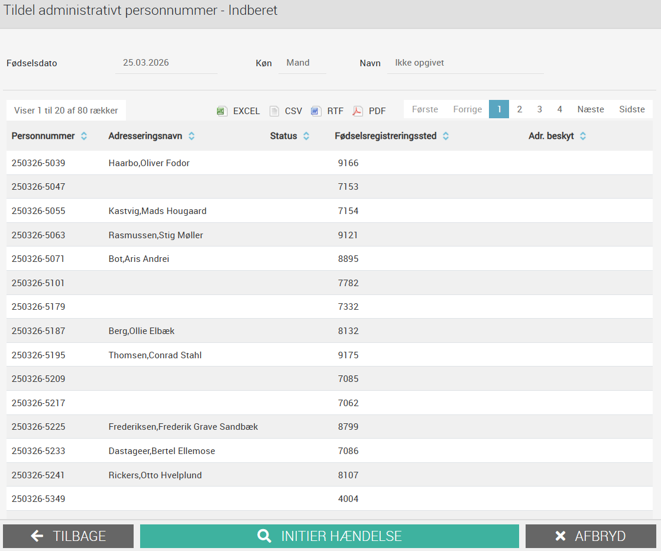Screen dimensions: 661x551
Task: Click registration place value 4004
Action: click(348, 499)
